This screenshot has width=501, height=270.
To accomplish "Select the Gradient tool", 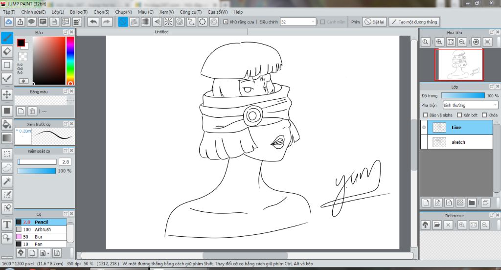I will coord(7,138).
